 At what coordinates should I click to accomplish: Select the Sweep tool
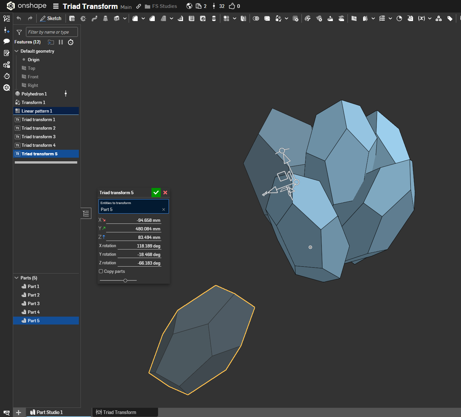click(95, 18)
